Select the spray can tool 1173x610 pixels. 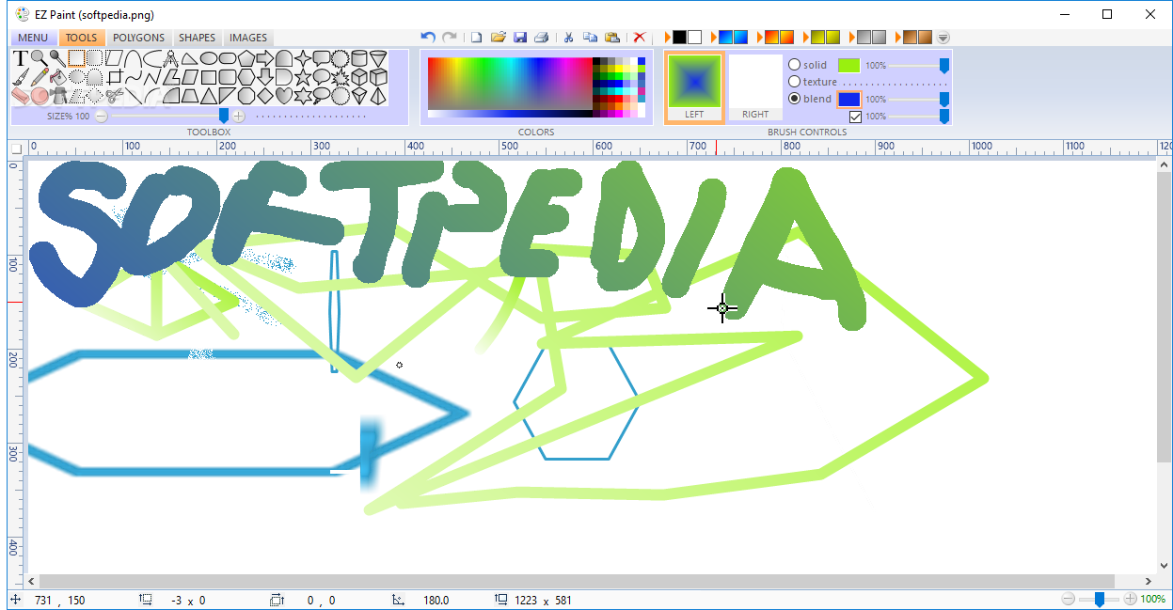click(58, 96)
